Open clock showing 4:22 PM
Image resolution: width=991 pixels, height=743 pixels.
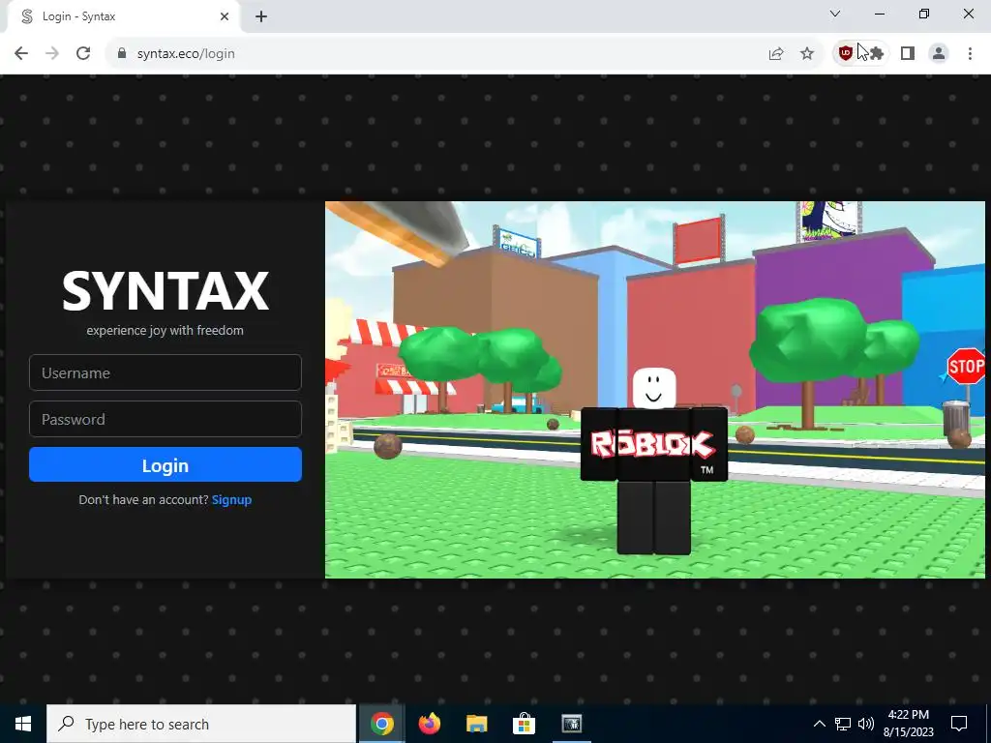908,724
